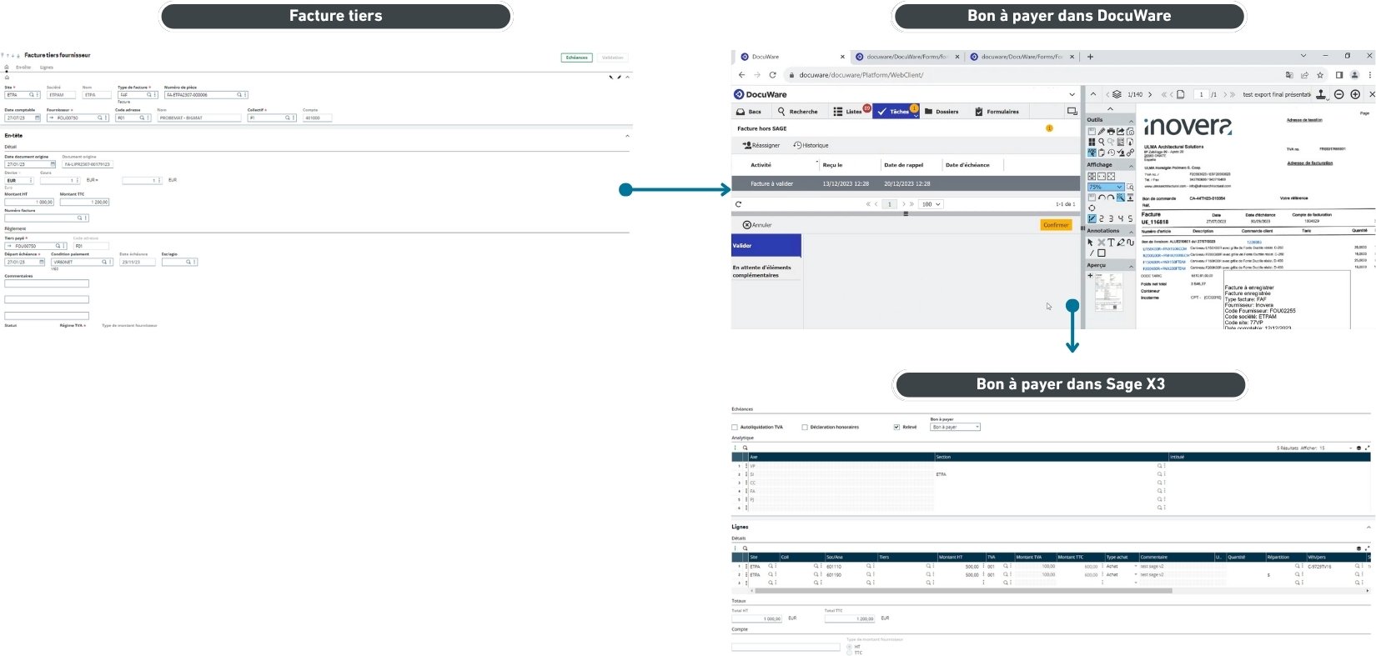The width and height of the screenshot is (1376, 656).
Task: Open the Lignes tab in Facture tiers
Action: point(47,68)
